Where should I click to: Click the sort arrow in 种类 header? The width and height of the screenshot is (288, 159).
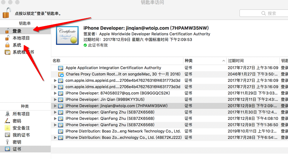(x=224, y=61)
